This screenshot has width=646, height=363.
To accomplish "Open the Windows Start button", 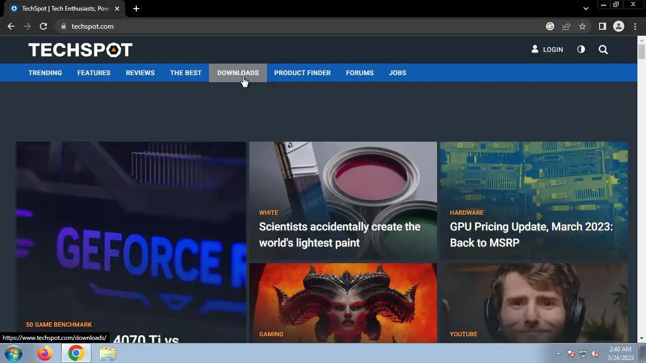I will (14, 353).
